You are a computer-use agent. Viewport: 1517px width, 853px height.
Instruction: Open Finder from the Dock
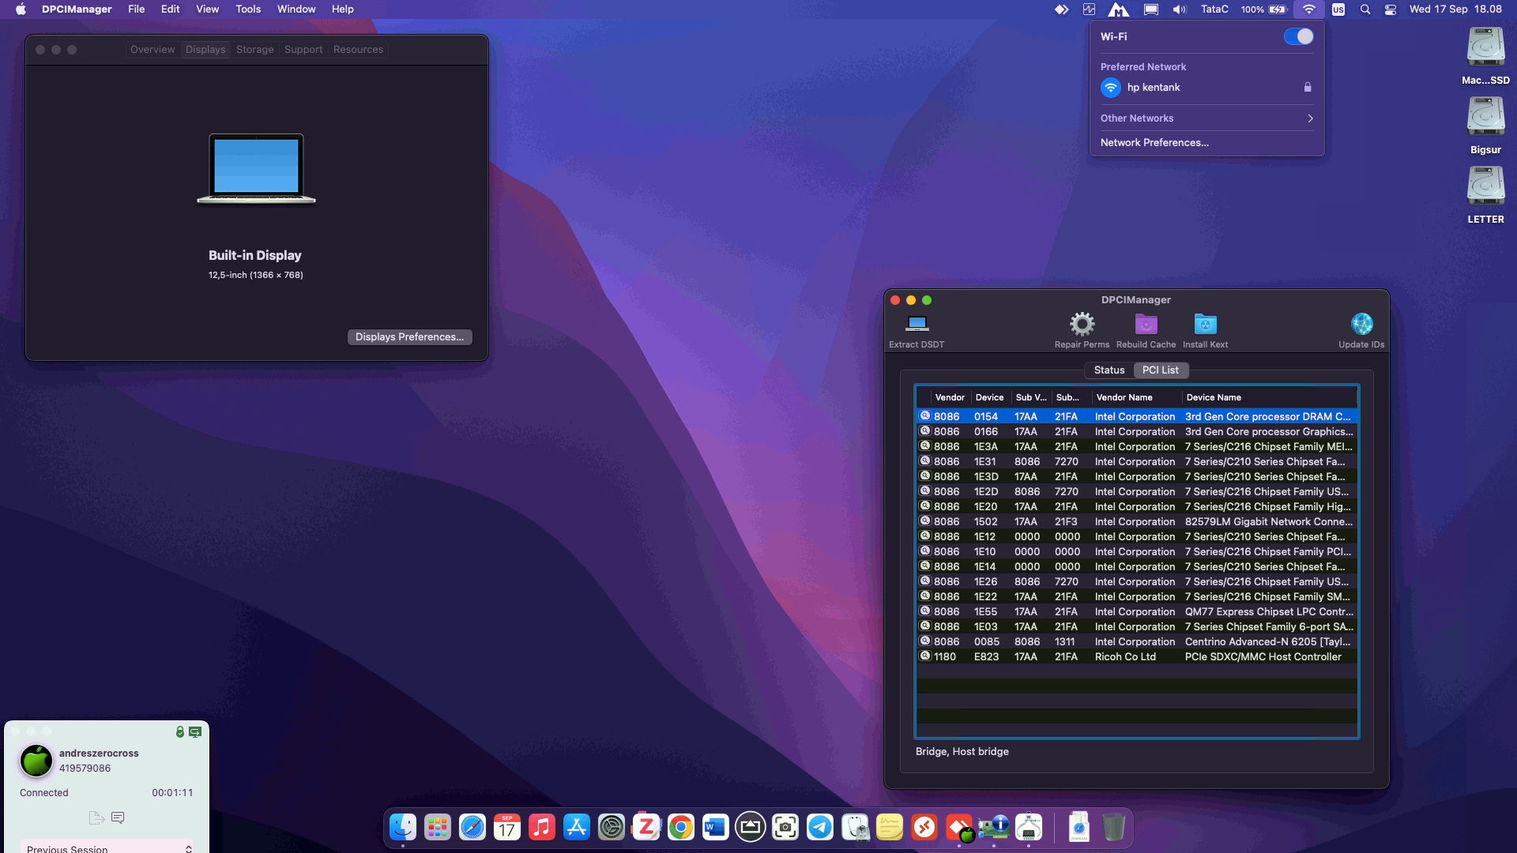click(403, 827)
